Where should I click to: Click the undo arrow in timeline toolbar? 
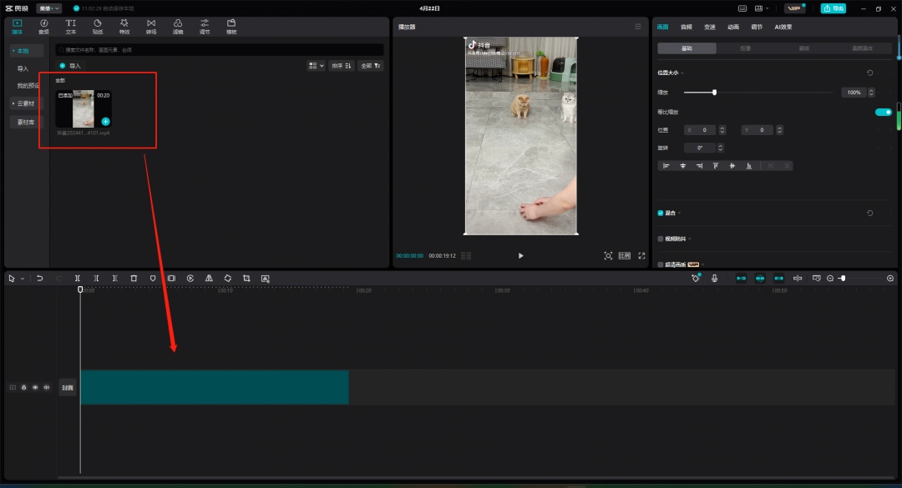click(x=39, y=278)
